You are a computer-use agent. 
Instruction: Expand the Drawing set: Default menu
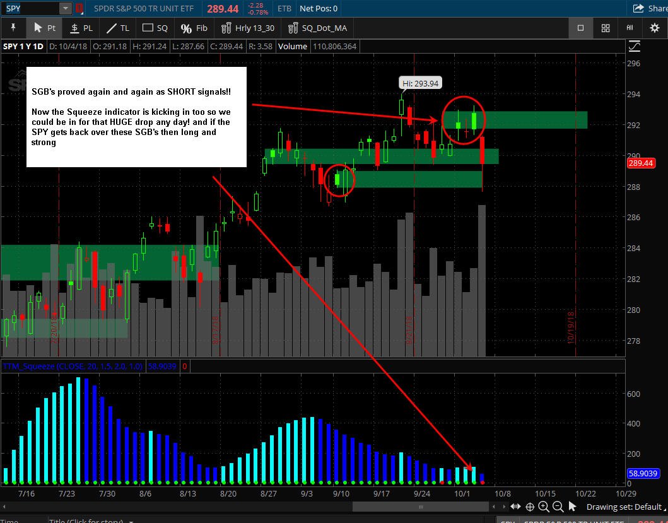(x=624, y=507)
